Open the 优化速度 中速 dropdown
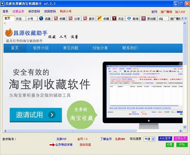 [x=153, y=139]
